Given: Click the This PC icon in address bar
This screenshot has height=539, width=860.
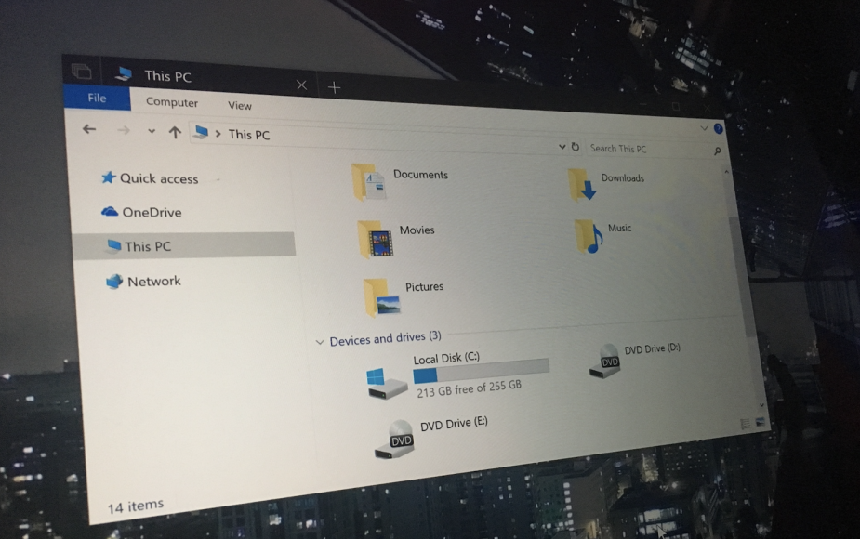Looking at the screenshot, I should pyautogui.click(x=202, y=132).
